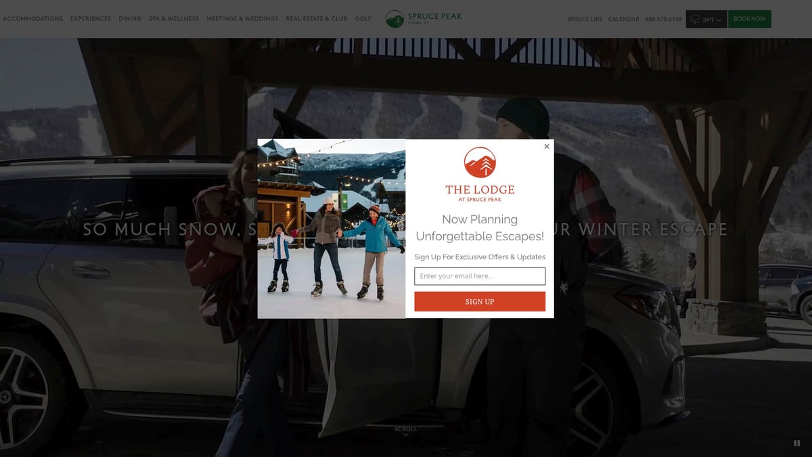Navigate to Real Estate & Club
Screen dimensions: 812x457
click(x=316, y=19)
